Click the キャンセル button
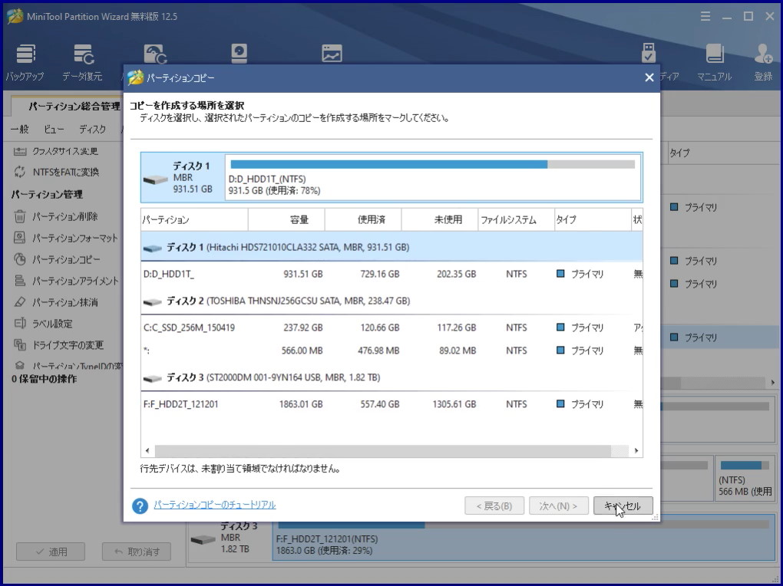The height and width of the screenshot is (586, 783). (x=623, y=505)
